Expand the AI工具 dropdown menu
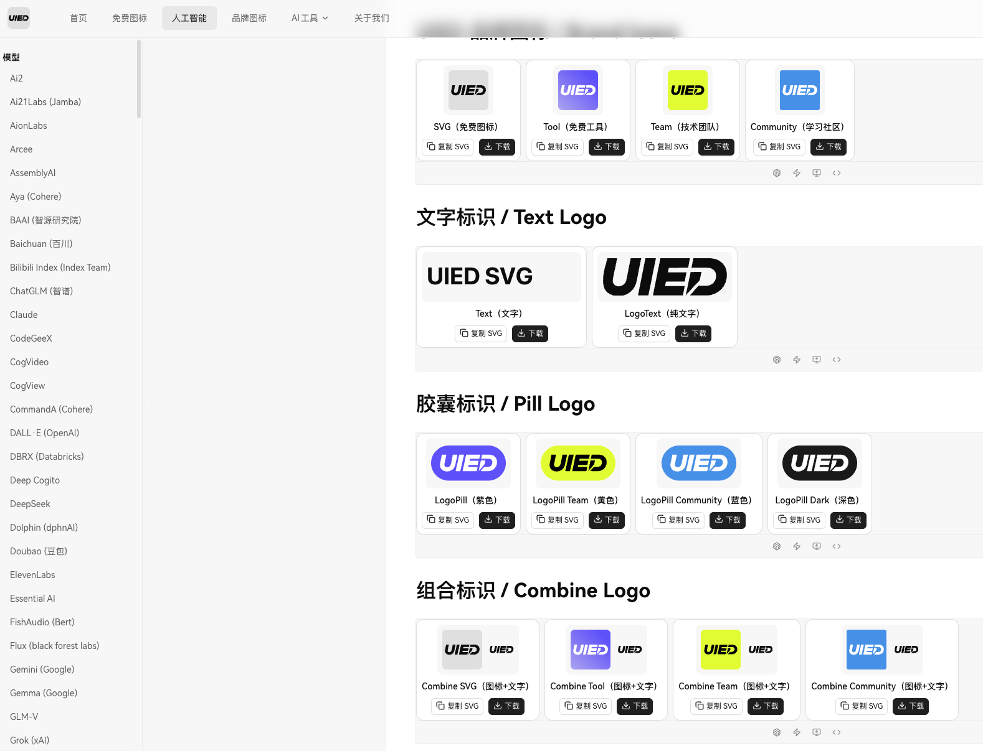983x751 pixels. pos(310,18)
